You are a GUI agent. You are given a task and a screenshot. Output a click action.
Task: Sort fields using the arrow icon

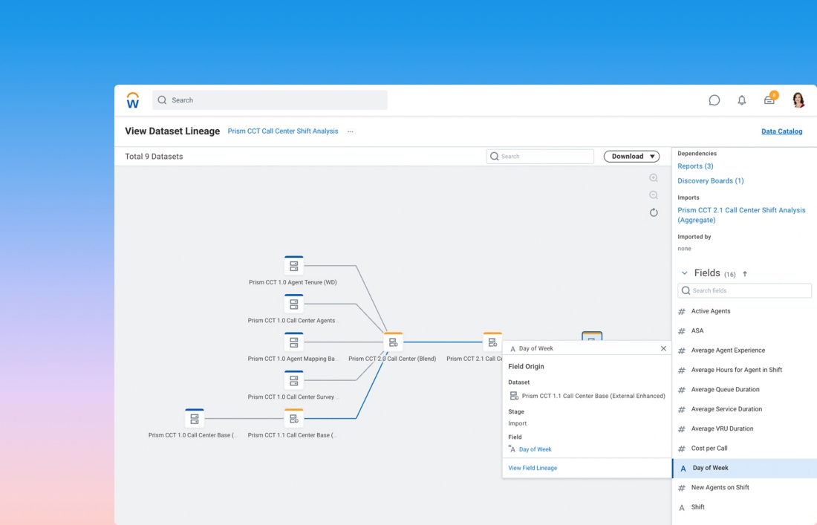point(745,274)
